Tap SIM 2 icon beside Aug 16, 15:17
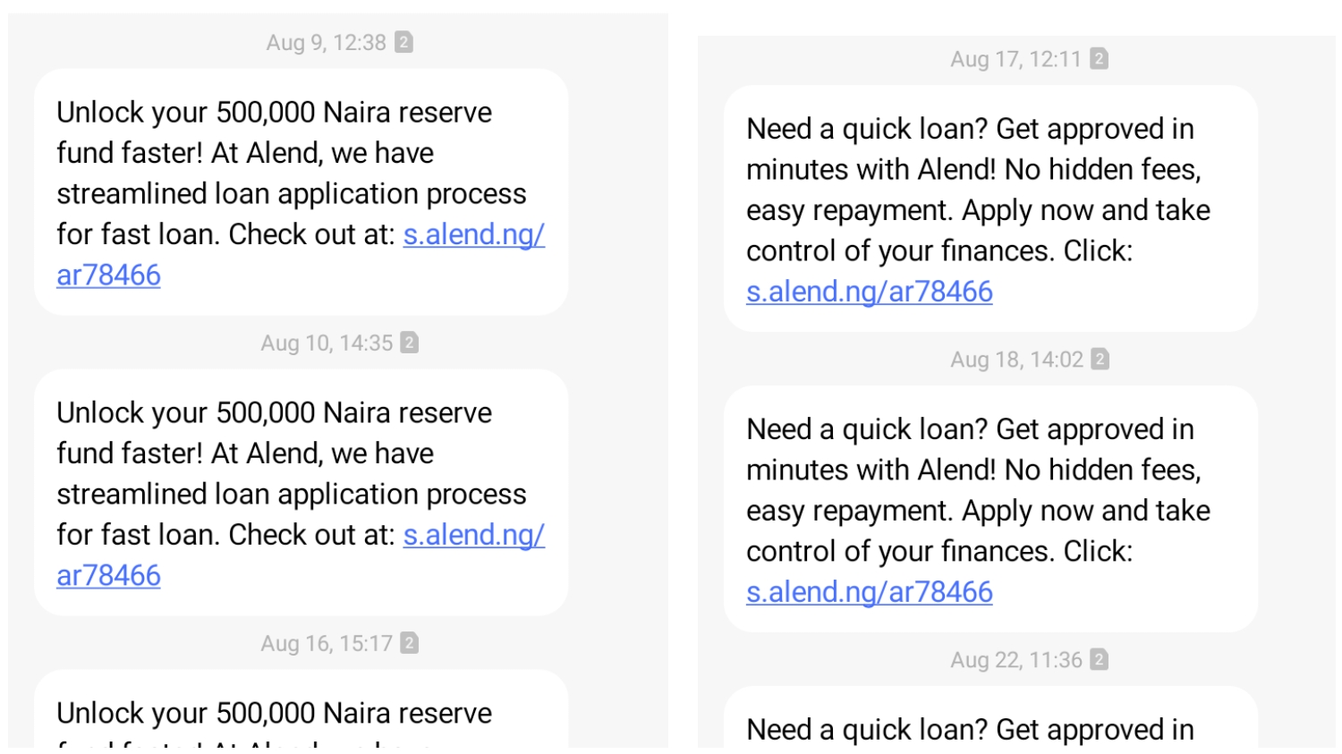 coord(410,643)
